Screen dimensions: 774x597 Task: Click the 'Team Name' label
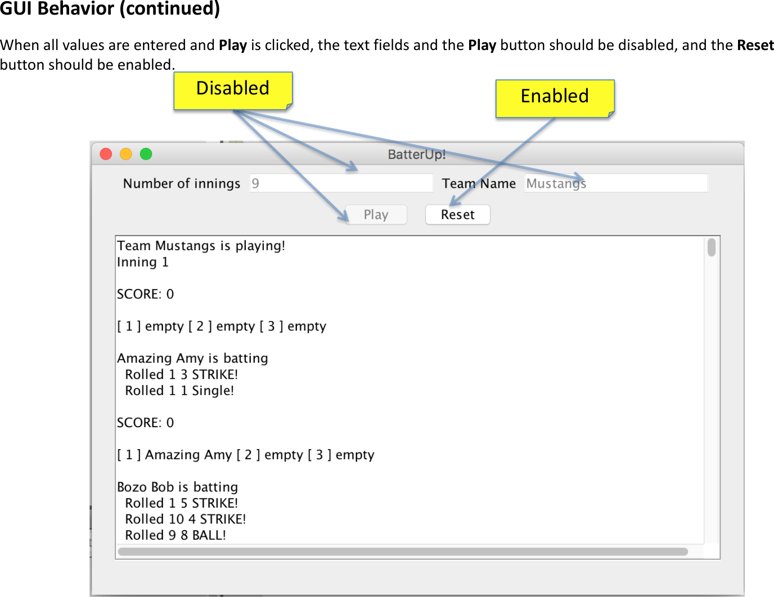tap(479, 184)
